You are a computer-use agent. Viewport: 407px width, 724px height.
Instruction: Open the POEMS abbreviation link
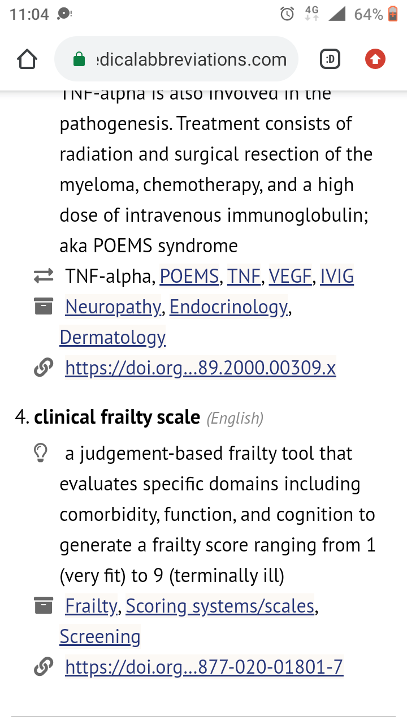pyautogui.click(x=189, y=276)
